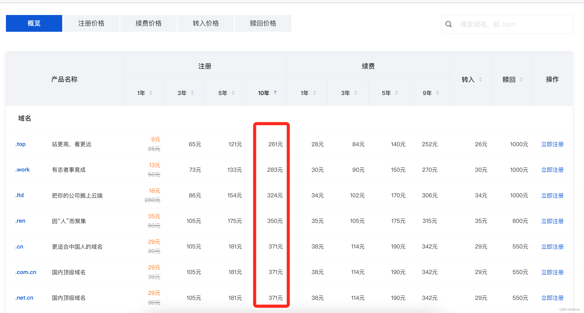This screenshot has width=584, height=313.
Task: Sort by 转入 transfer price arrows
Action: (x=480, y=79)
